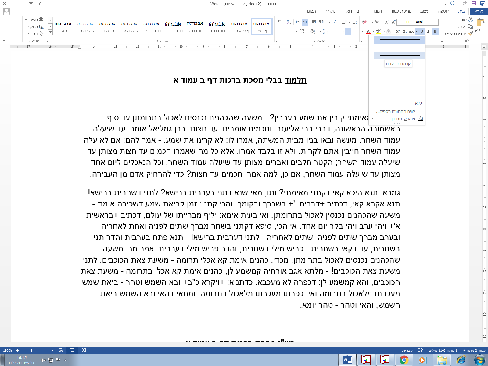Select the Clear Formatting eraser icon
Viewport: 488px width, 366px height.
click(365, 22)
